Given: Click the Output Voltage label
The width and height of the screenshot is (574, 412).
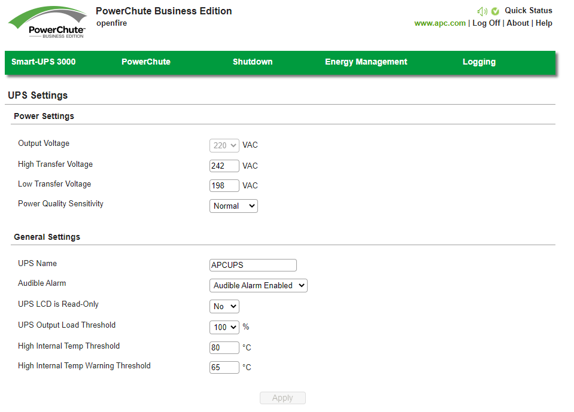Looking at the screenshot, I should [44, 144].
